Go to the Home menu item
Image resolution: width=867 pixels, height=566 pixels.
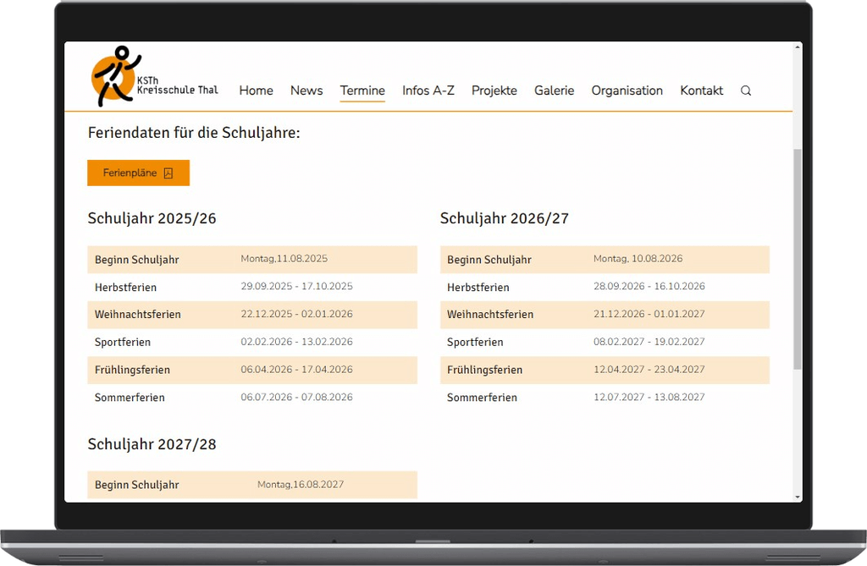(256, 91)
